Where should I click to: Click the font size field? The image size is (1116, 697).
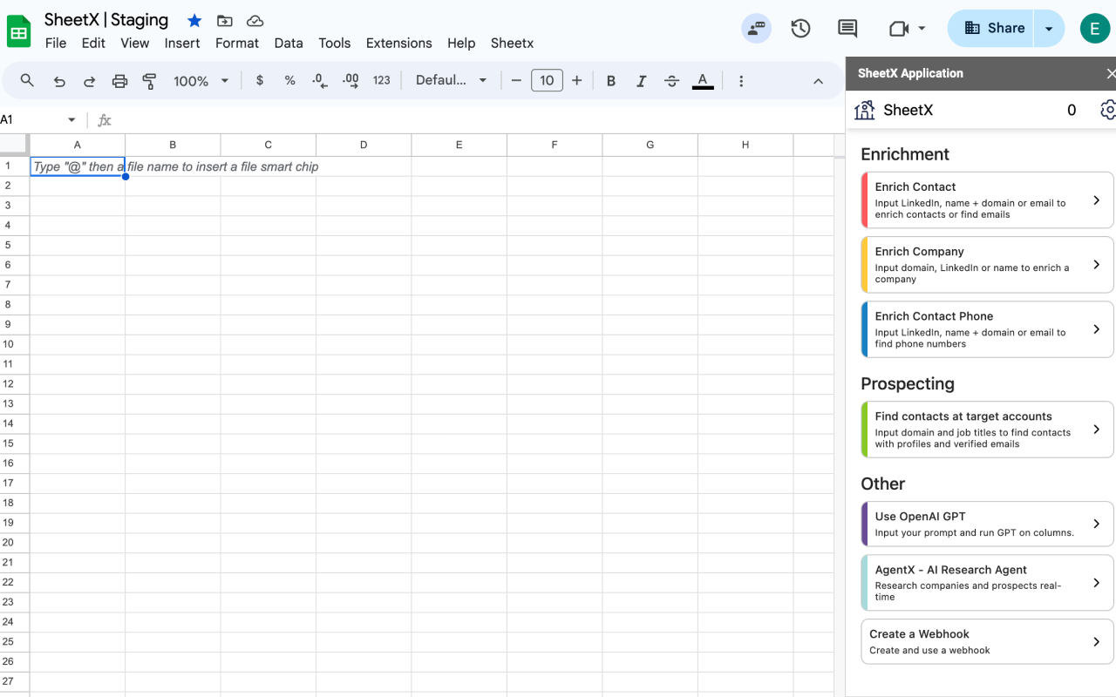point(547,80)
